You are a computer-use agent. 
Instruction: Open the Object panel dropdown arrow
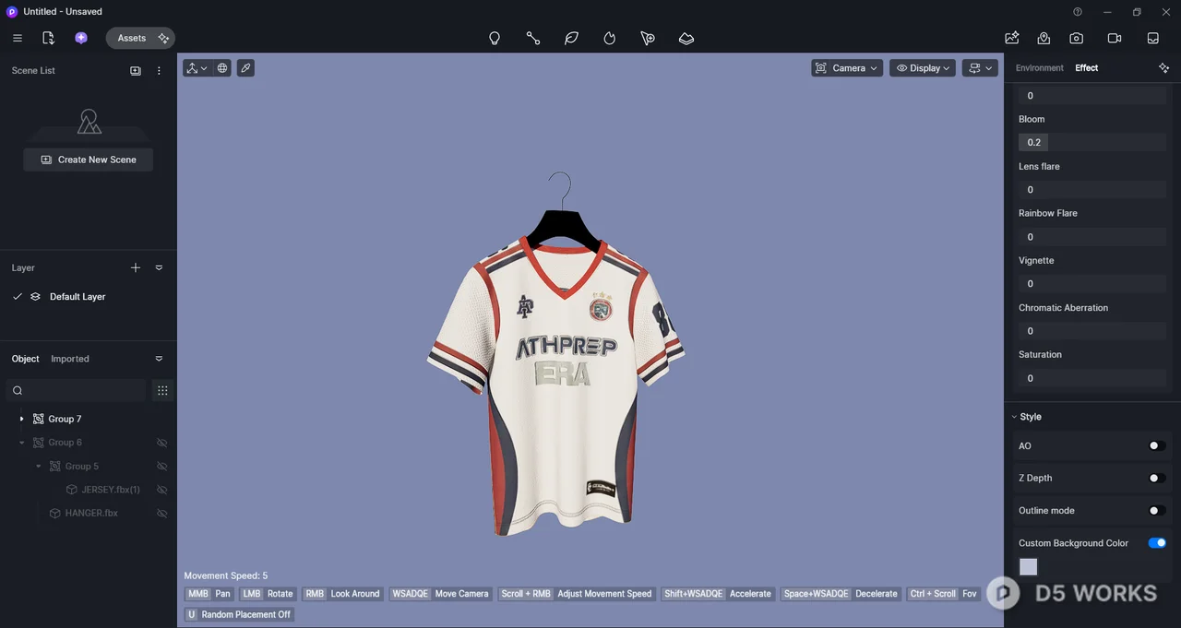(x=159, y=359)
